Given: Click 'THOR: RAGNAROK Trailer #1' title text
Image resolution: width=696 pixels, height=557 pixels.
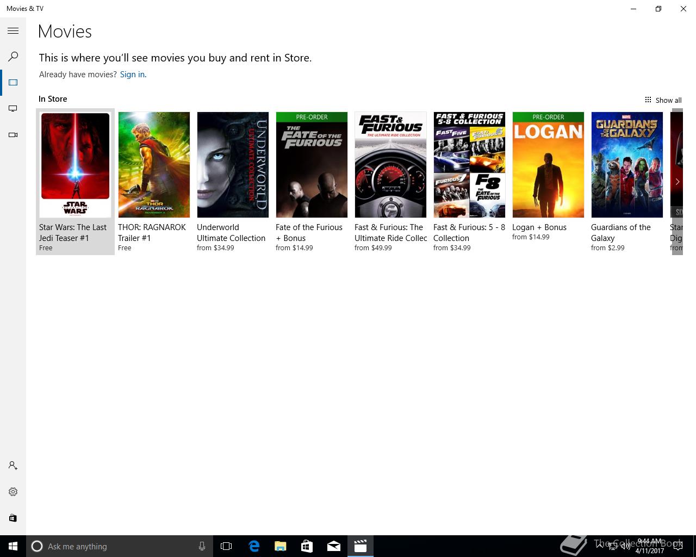Looking at the screenshot, I should tap(152, 233).
